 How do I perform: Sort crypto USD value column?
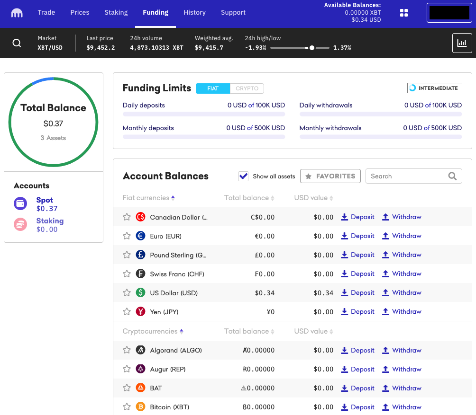[313, 331]
